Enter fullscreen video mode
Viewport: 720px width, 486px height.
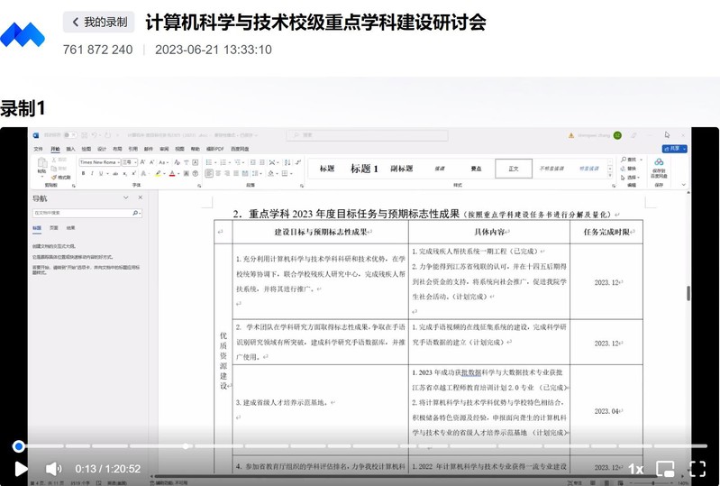[697, 468]
